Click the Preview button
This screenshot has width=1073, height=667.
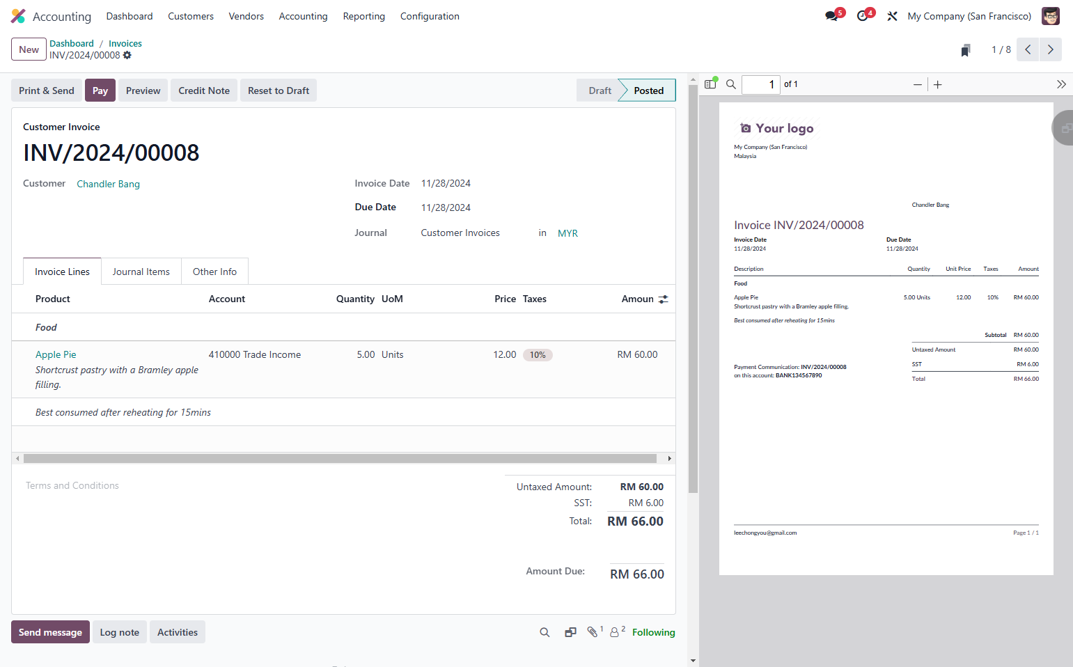(143, 91)
